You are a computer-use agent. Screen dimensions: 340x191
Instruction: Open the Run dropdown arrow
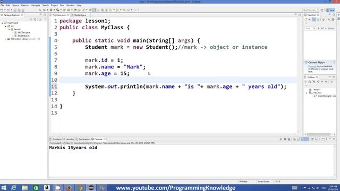point(54,10)
